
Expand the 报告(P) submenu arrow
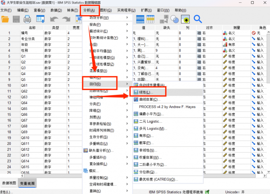pyautogui.click(x=127, y=24)
